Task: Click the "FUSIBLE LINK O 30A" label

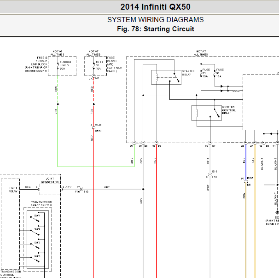Action: (65, 65)
